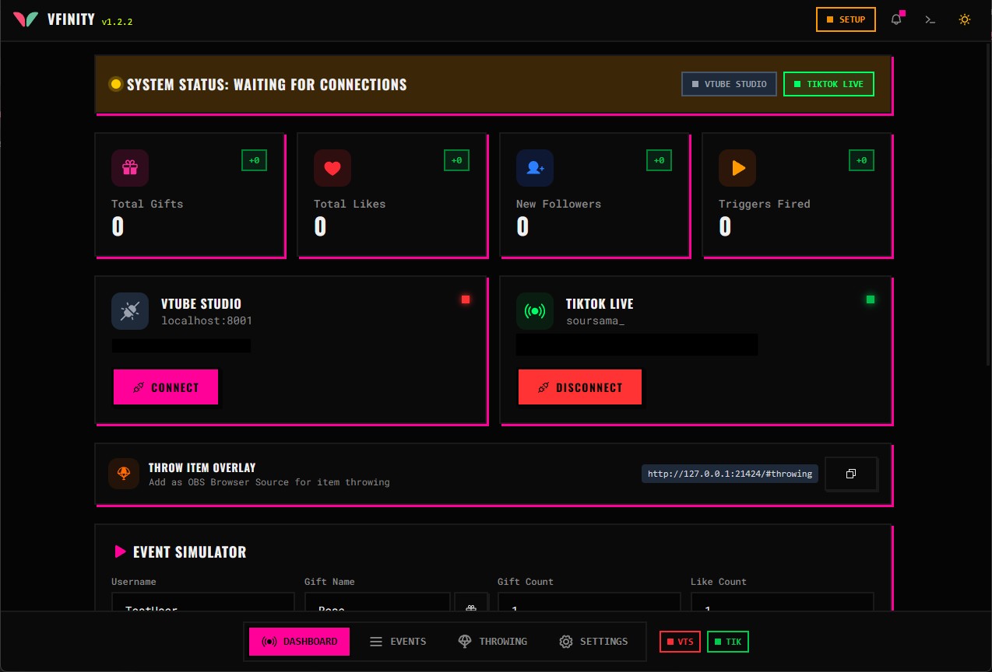Viewport: 992px width, 672px height.
Task: Click the System Status: Waiting For Connections text
Action: click(x=267, y=84)
